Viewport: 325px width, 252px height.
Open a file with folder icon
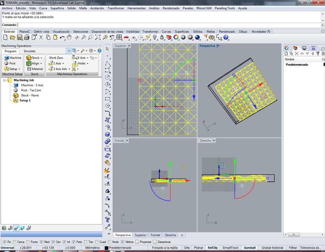pos(12,37)
